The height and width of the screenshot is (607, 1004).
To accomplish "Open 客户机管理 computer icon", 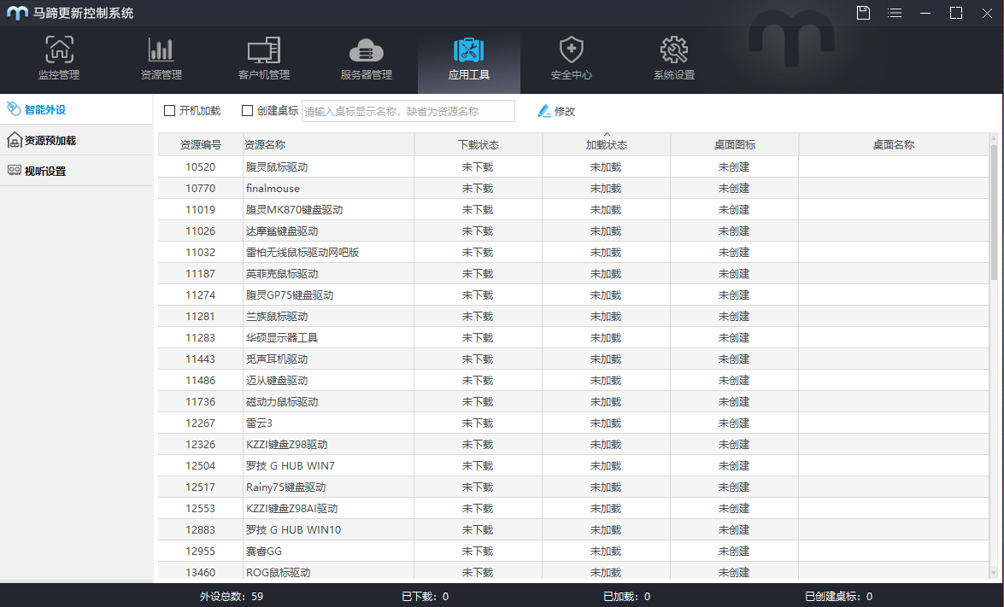I will coord(264,50).
